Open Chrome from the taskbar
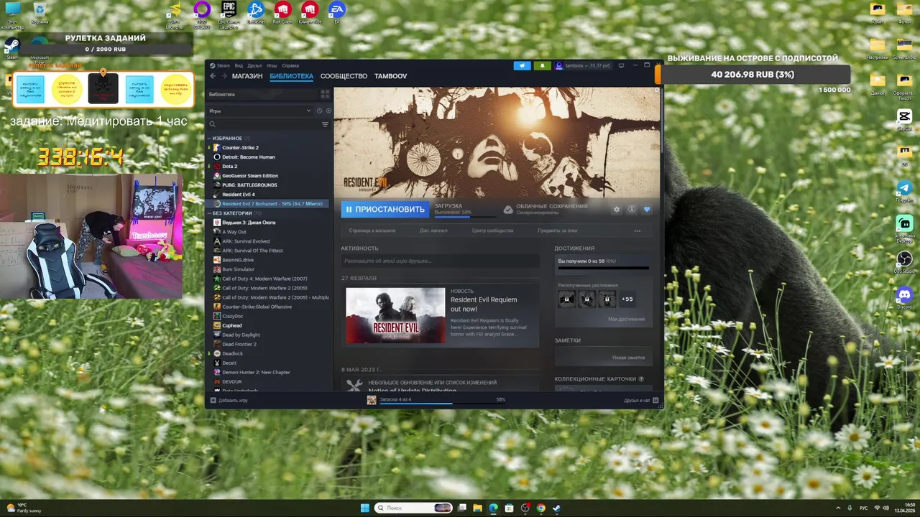Screen dimensions: 920x517 click(540, 508)
